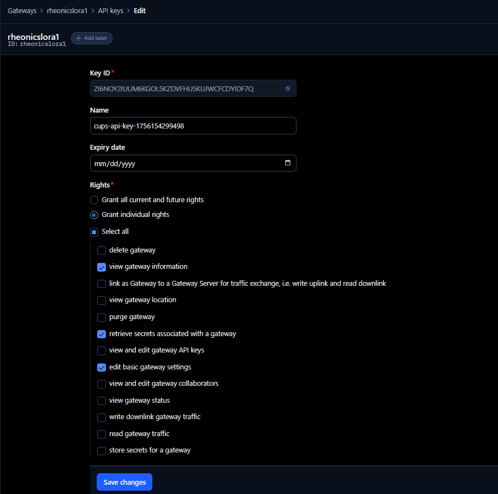Screen dimensions: 498x494
Task: Check view and edit gateway collaborators
Action: (102, 384)
